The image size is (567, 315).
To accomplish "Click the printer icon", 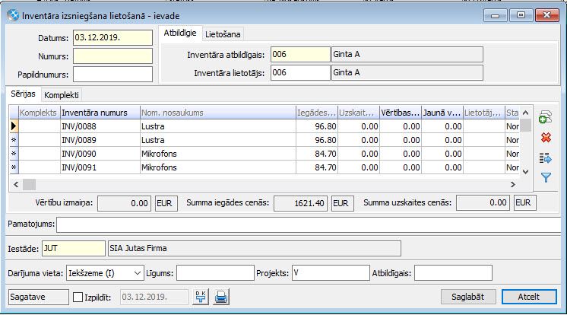I will (220, 297).
